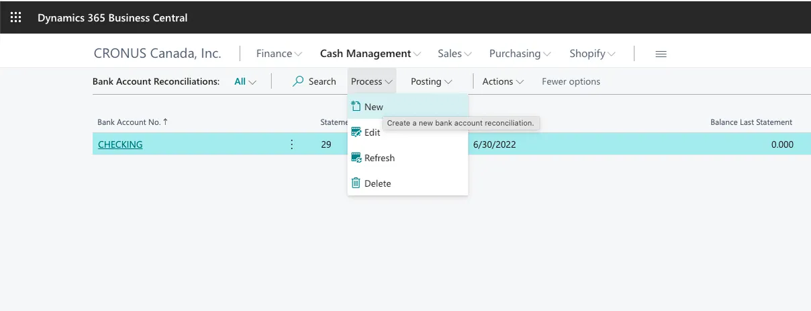Click Dynamics 365 Business Central title
This screenshot has height=311, width=811.
pyautogui.click(x=113, y=17)
